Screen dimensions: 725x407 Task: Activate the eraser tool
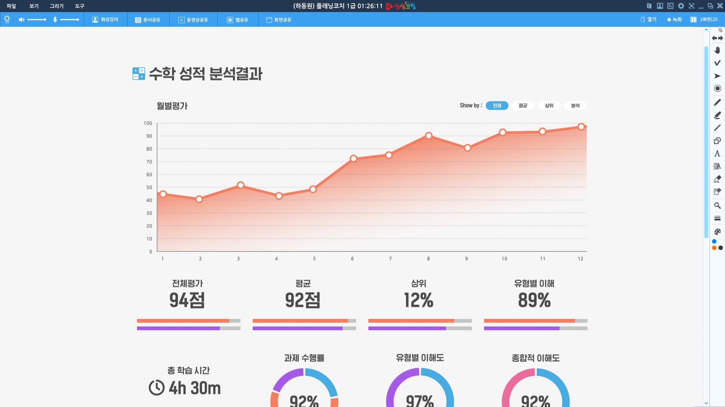tap(717, 179)
